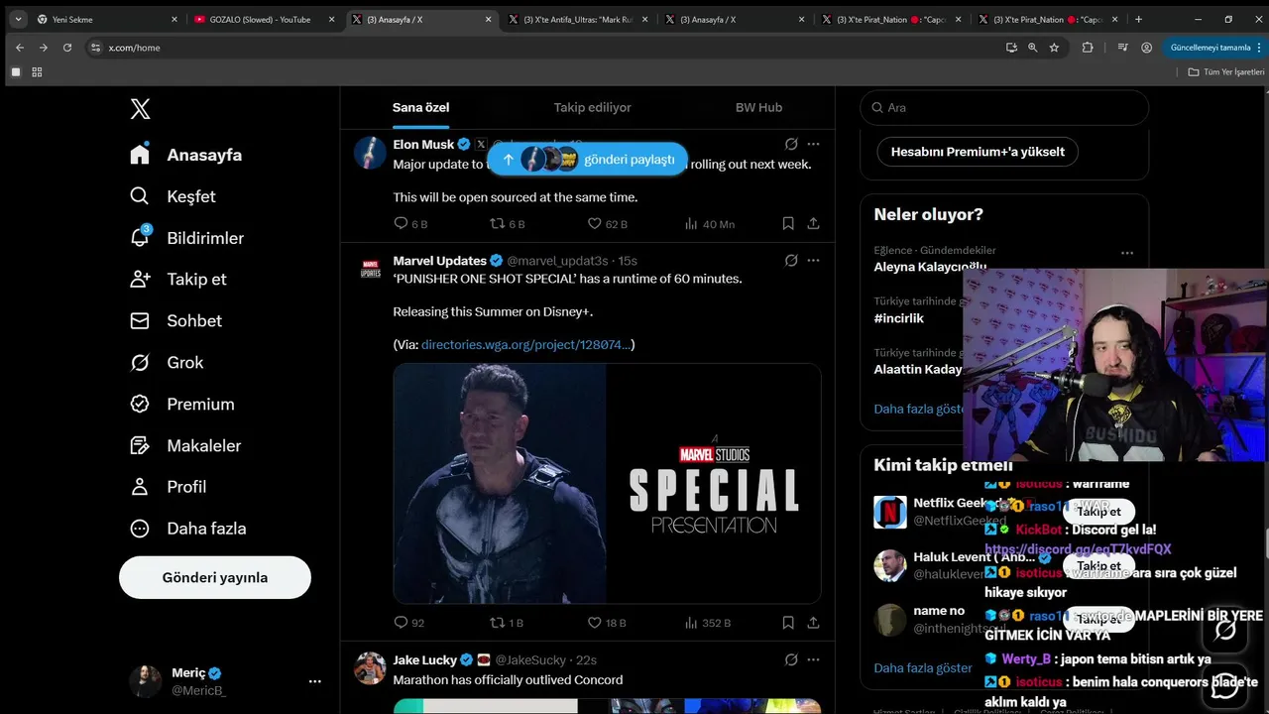This screenshot has height=714, width=1269.
Task: Open Punisher Special Presentation image
Action: click(x=607, y=483)
